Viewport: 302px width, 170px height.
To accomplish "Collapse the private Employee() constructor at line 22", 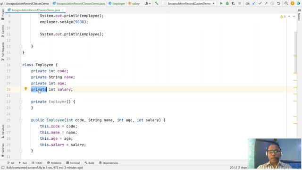I will tap(21, 102).
